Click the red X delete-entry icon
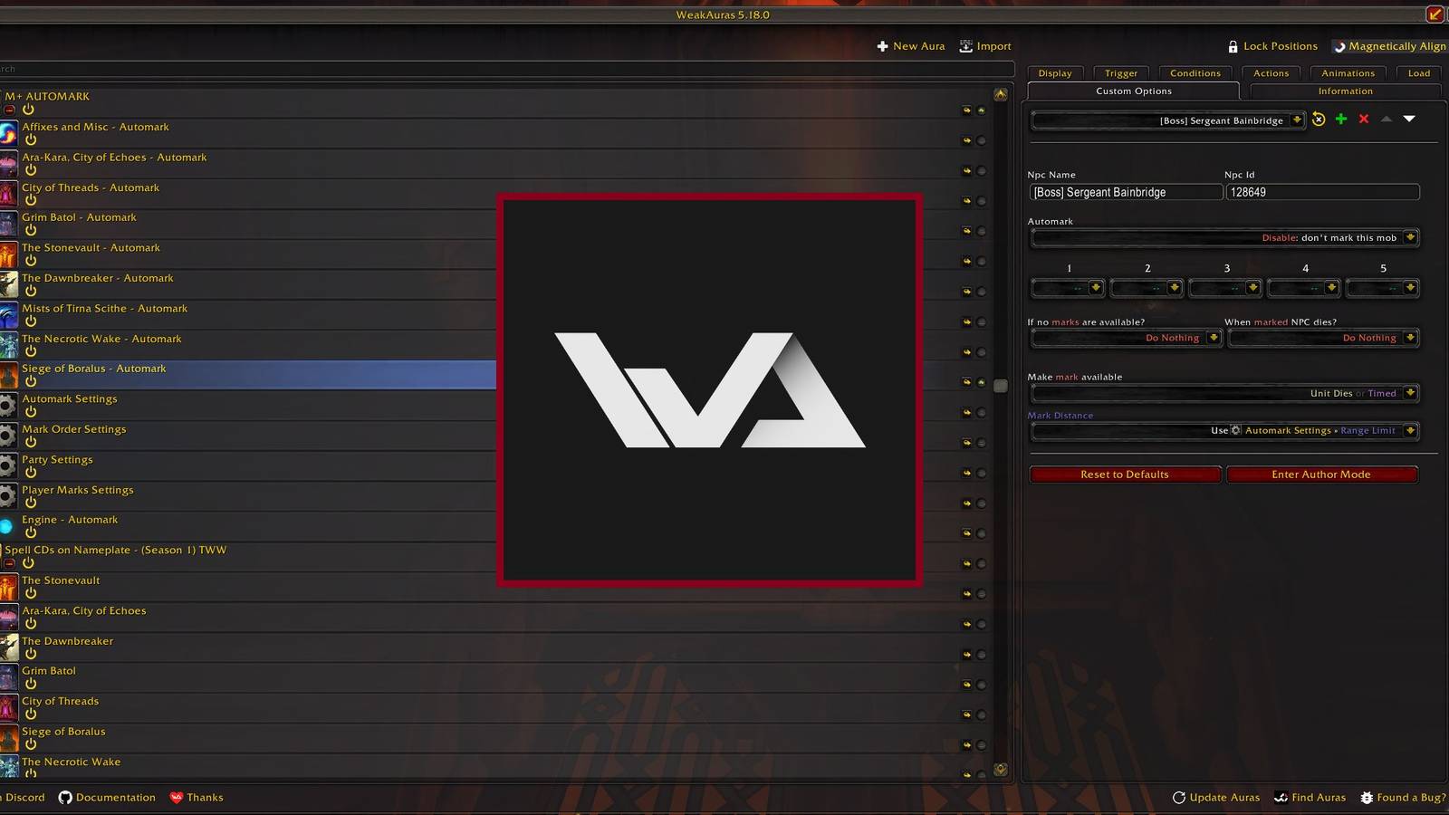The height and width of the screenshot is (815, 1449). click(x=1364, y=120)
